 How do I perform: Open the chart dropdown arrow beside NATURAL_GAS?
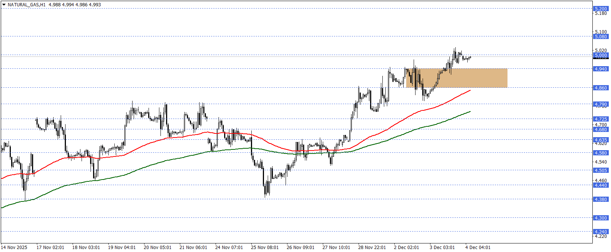(x=4, y=5)
